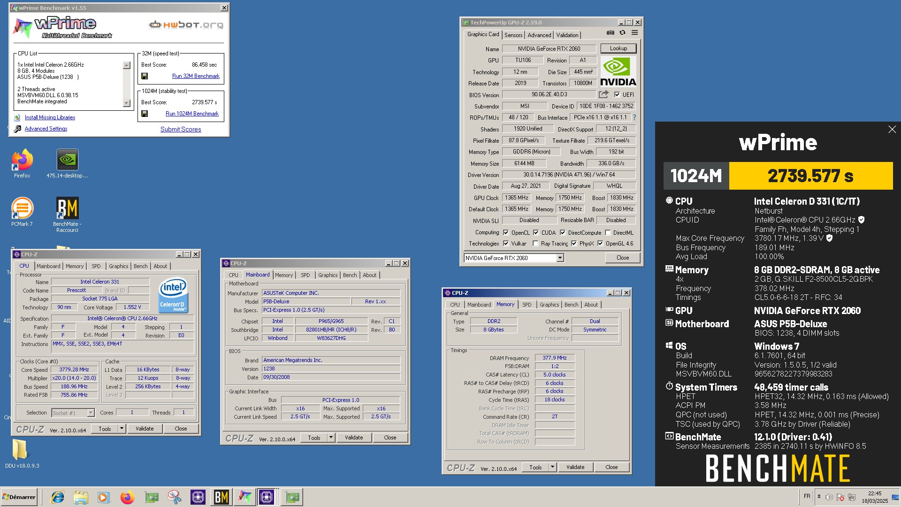Open the Advanced tab in GPU-Z
The width and height of the screenshot is (901, 507).
tap(539, 35)
